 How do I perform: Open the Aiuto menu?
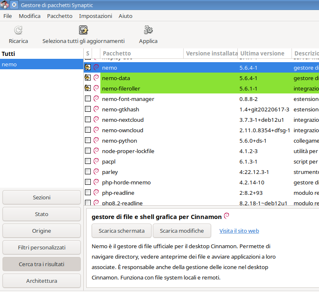pyautogui.click(x=125, y=16)
